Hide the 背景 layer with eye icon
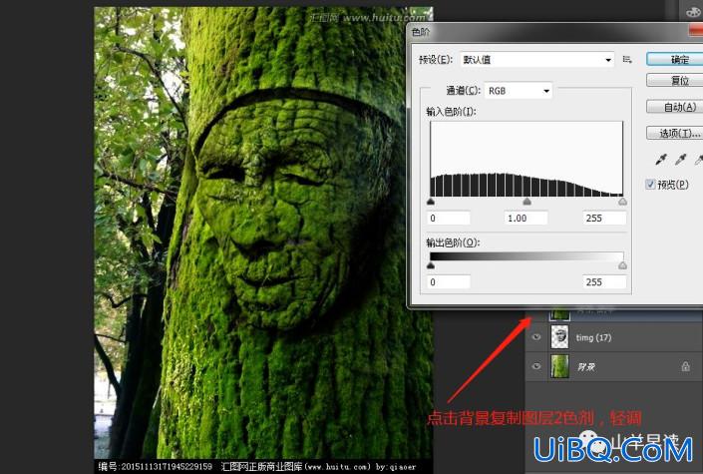The height and width of the screenshot is (474, 703). tap(536, 366)
